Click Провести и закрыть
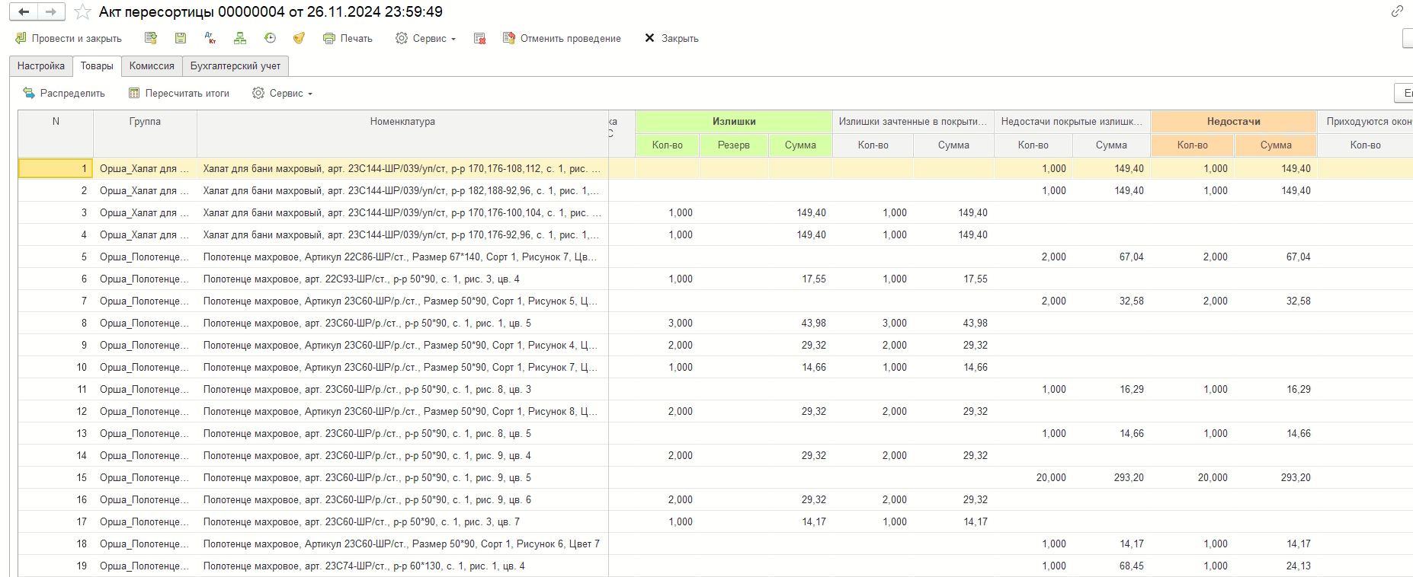Image resolution: width=1413 pixels, height=577 pixels. click(69, 38)
